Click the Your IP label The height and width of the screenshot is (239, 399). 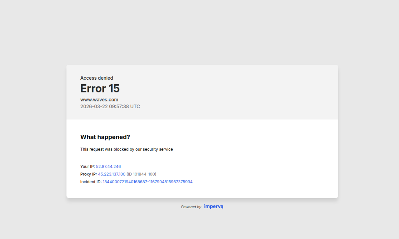pyautogui.click(x=88, y=166)
